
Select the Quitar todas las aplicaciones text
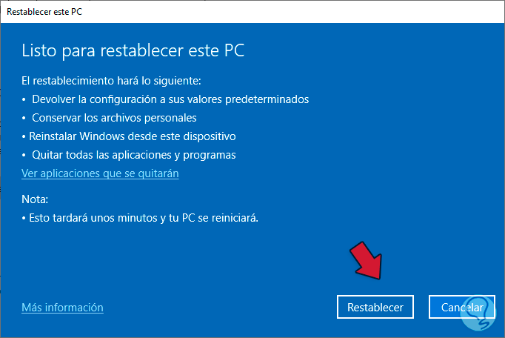click(x=134, y=155)
